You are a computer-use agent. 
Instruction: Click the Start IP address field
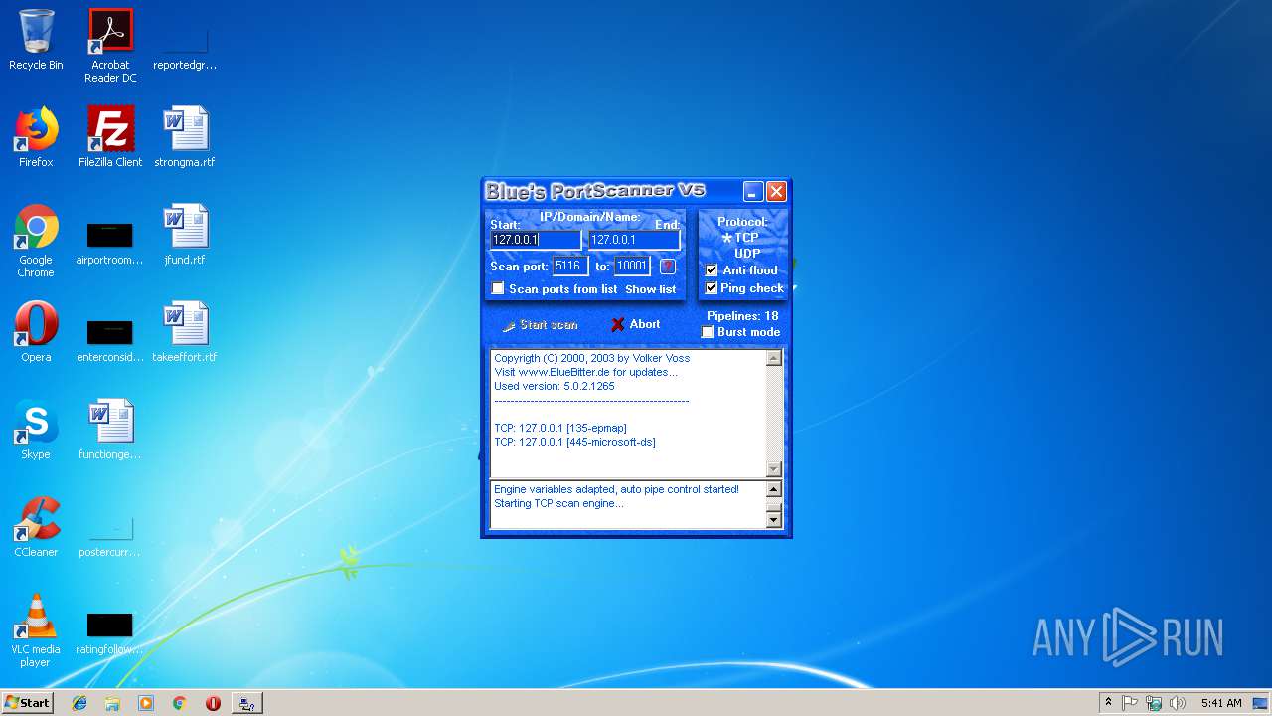pyautogui.click(x=536, y=240)
